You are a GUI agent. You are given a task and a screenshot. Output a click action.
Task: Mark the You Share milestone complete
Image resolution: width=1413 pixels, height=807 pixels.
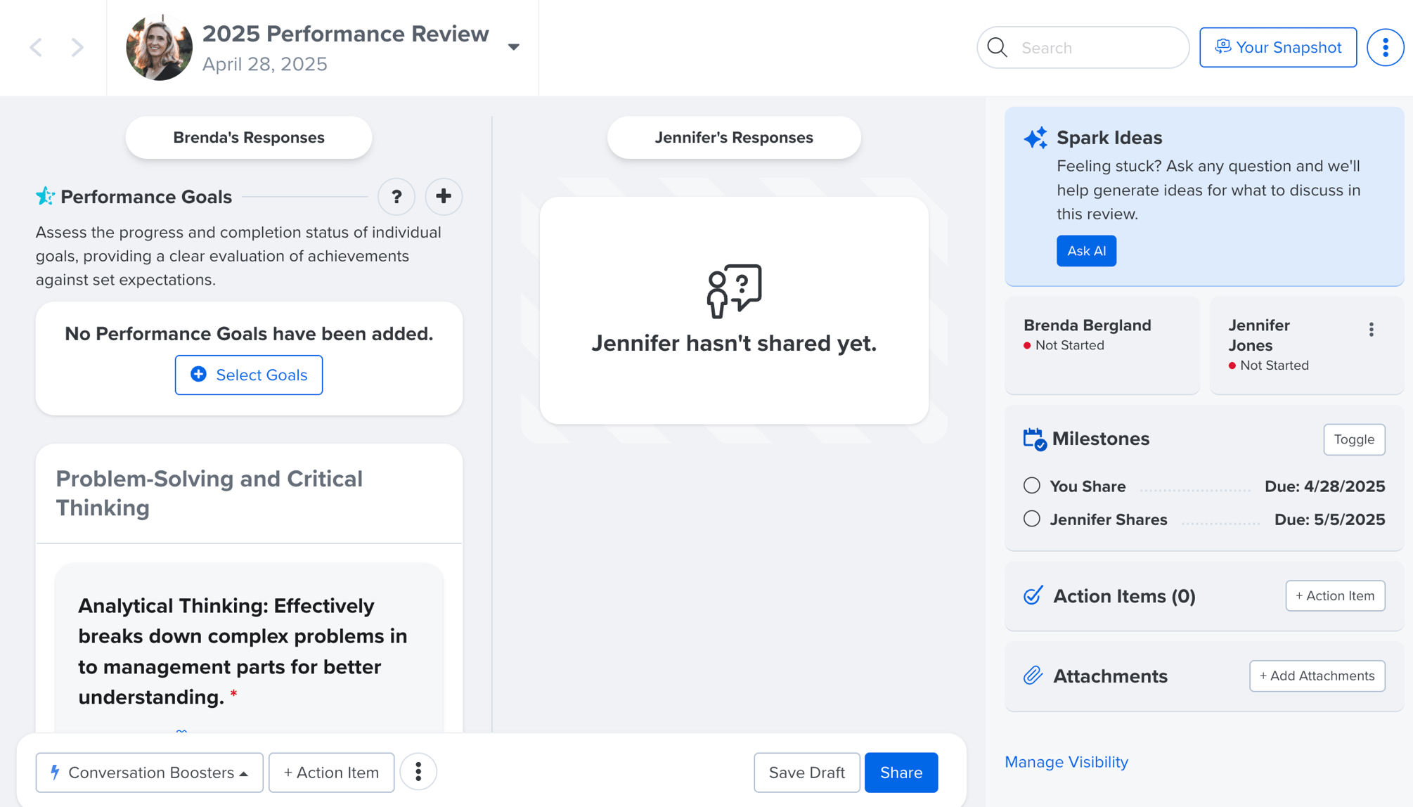coord(1031,485)
